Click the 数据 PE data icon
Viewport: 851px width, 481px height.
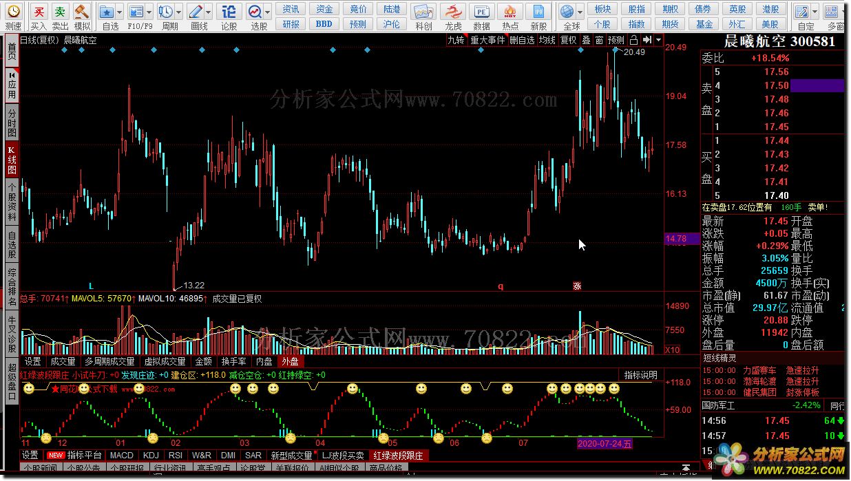(481, 12)
